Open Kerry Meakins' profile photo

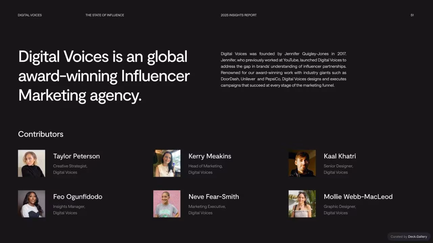(167, 163)
